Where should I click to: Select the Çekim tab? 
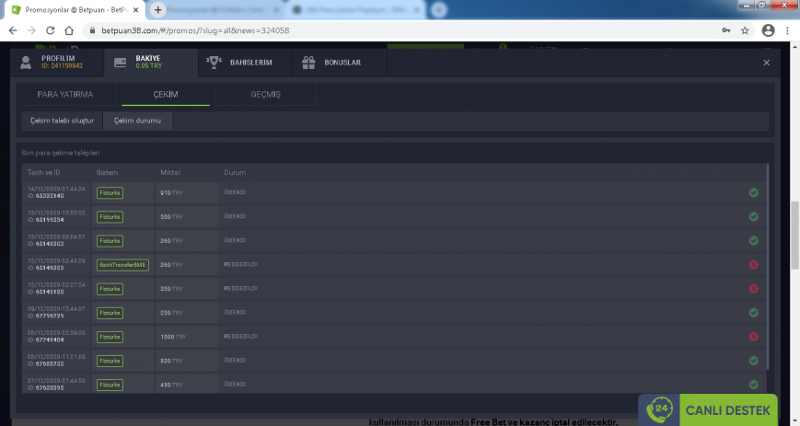166,95
